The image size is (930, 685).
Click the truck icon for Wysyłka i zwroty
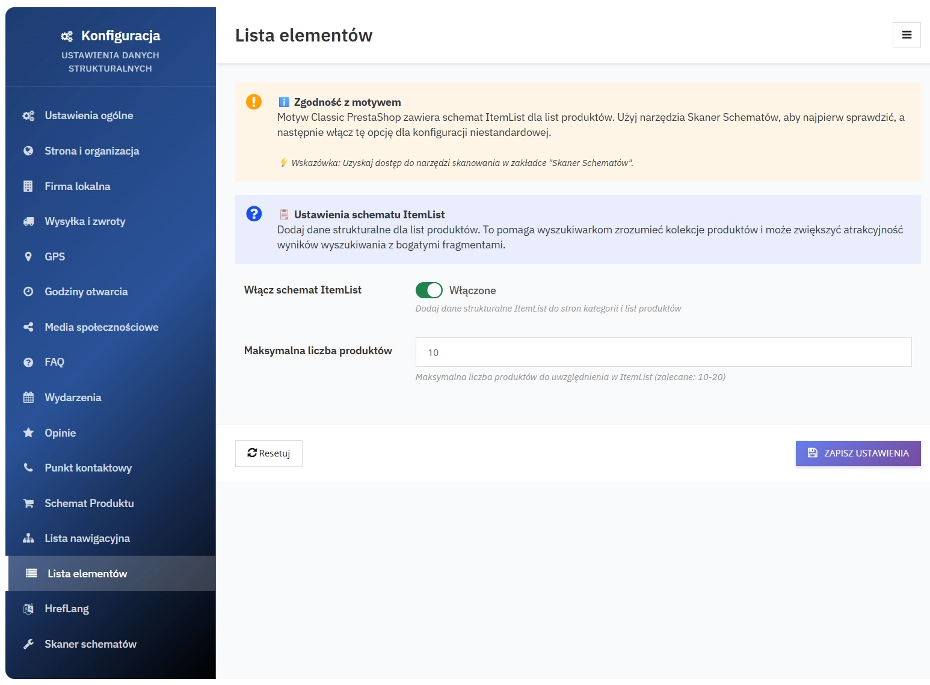pyautogui.click(x=28, y=221)
